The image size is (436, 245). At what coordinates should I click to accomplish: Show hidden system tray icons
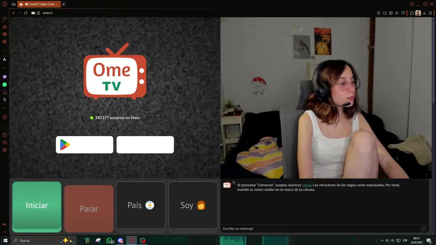click(382, 240)
